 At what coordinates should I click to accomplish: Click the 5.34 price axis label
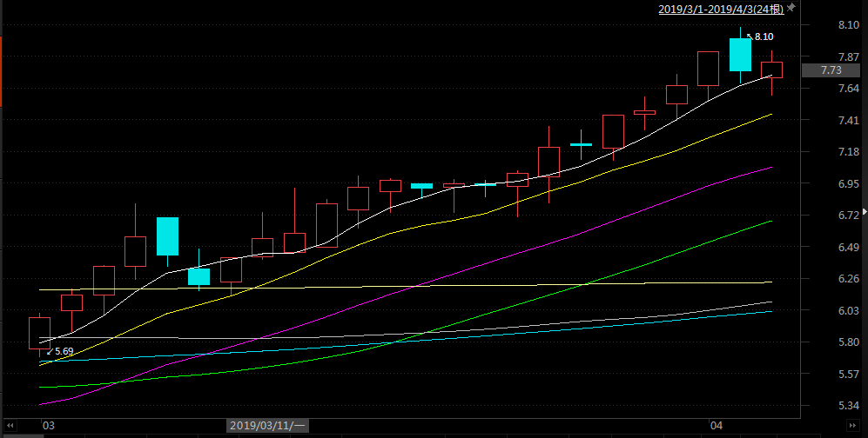(849, 406)
